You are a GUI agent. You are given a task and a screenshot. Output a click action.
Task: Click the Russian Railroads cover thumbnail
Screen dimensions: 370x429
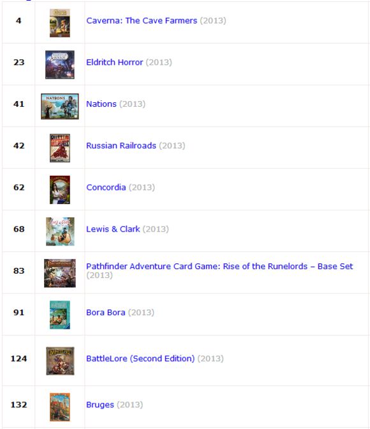(x=60, y=148)
